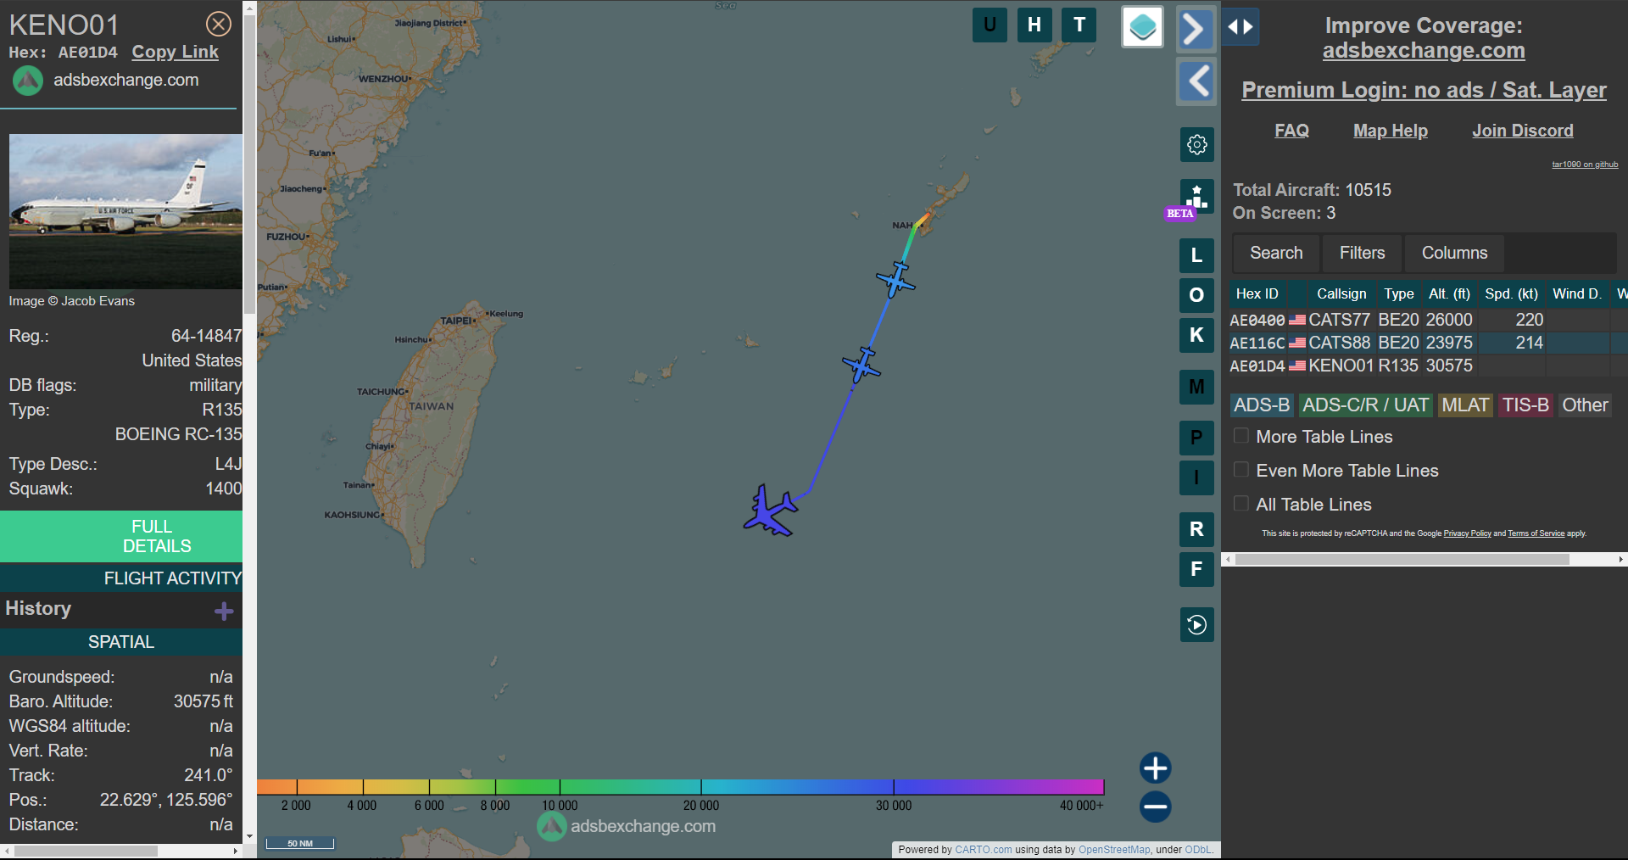Screen dimensions: 1628x860
Task: Open the OpenStreetMap attribution link
Action: pyautogui.click(x=1114, y=850)
